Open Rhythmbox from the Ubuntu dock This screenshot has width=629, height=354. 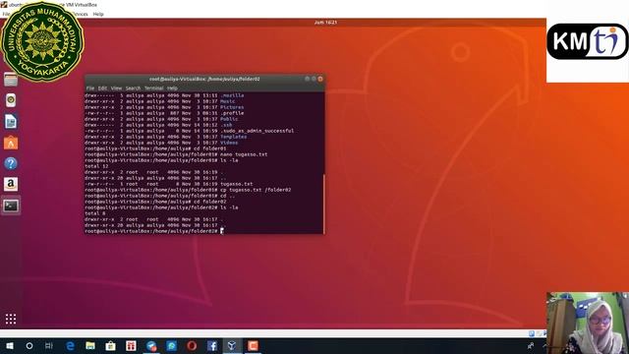coord(11,100)
